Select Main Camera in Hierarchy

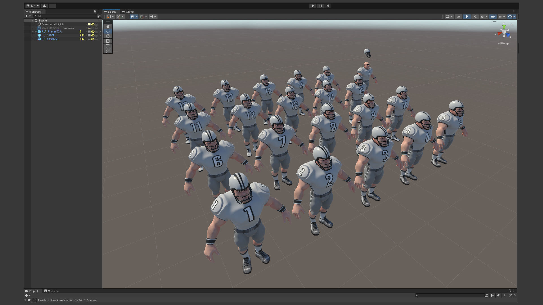50,28
